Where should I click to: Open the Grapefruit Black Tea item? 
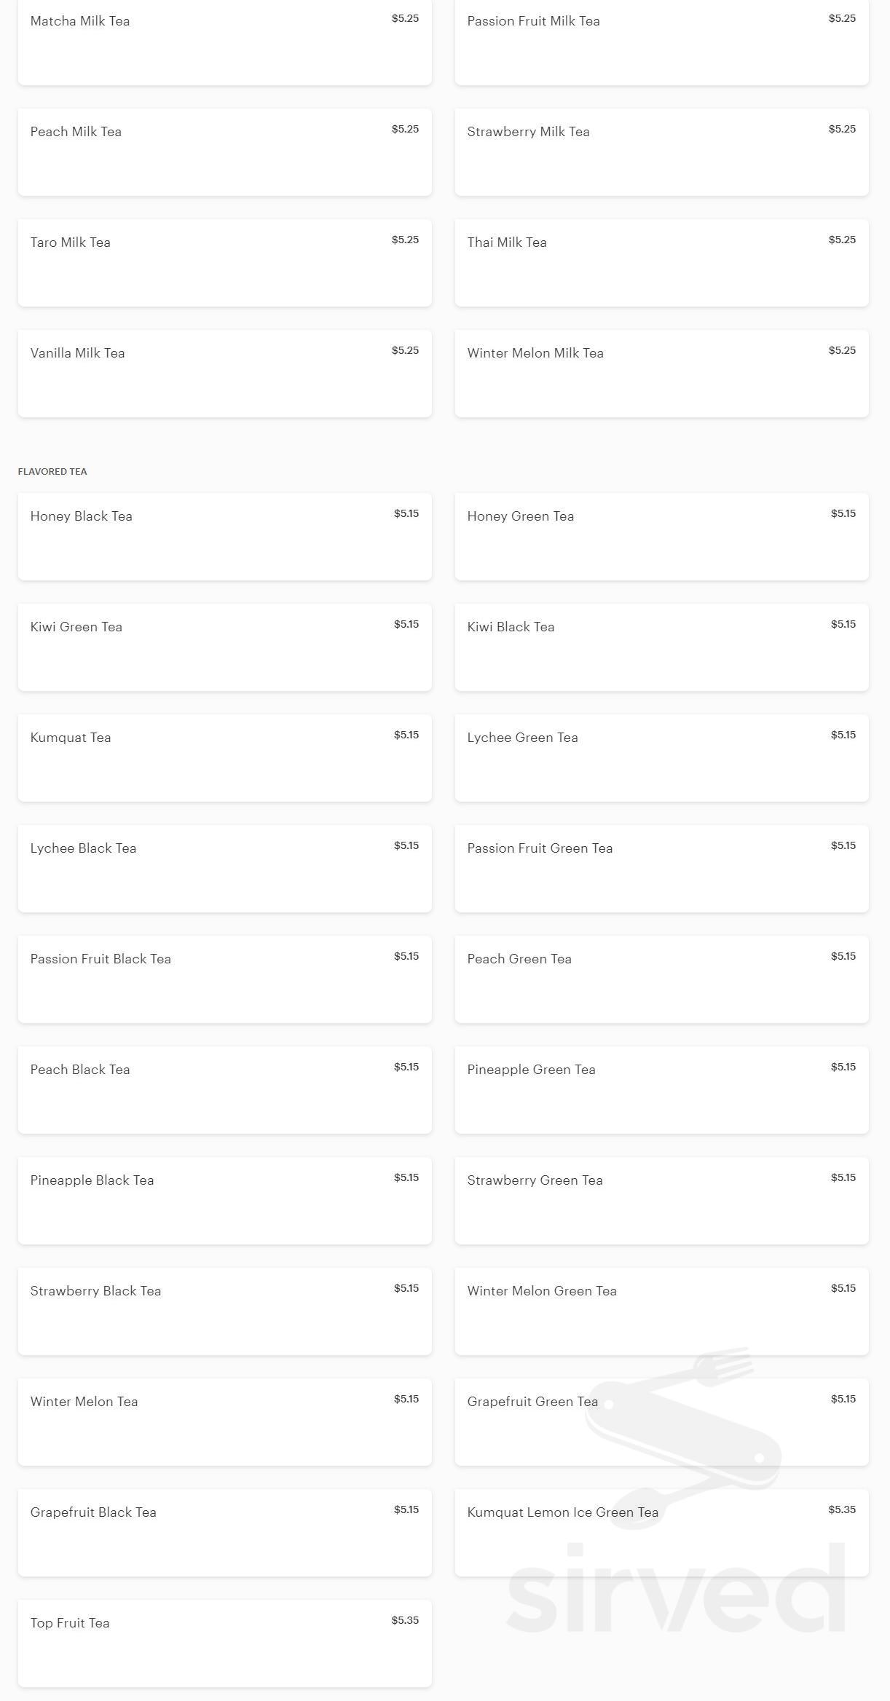tap(224, 1532)
